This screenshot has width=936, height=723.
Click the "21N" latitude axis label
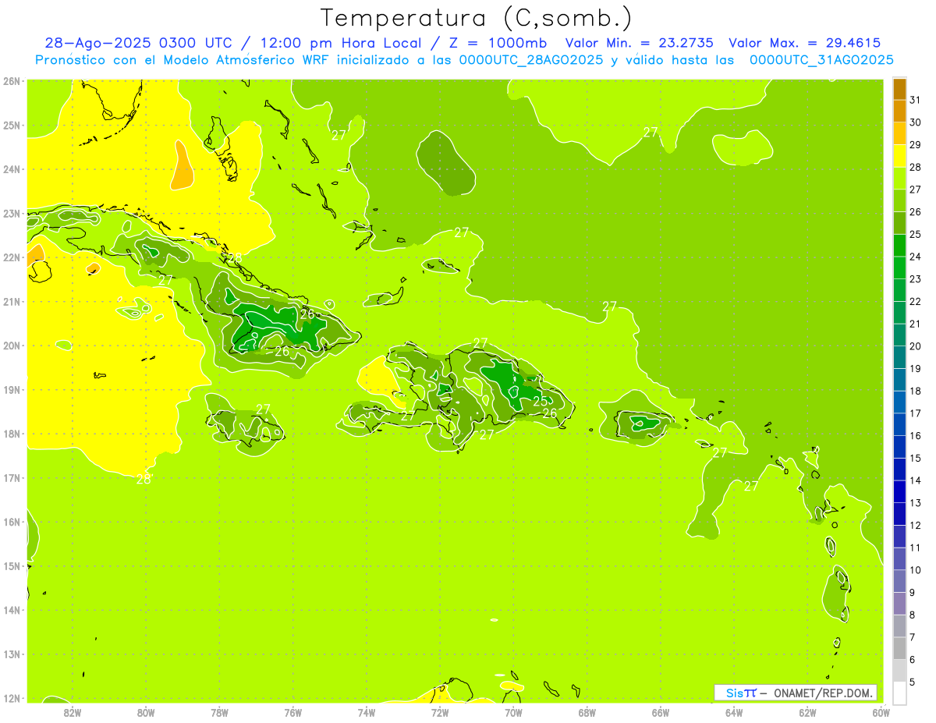tap(11, 302)
